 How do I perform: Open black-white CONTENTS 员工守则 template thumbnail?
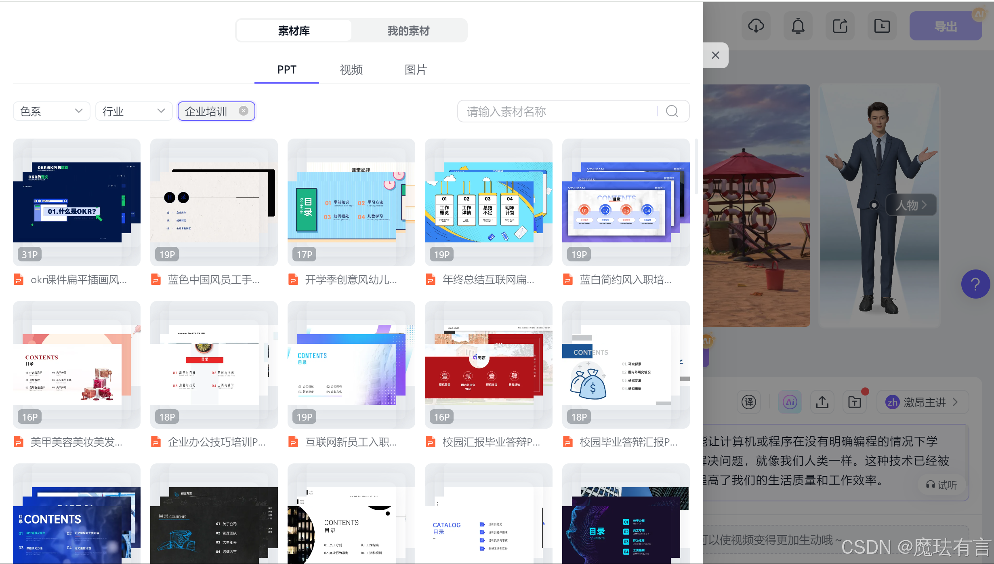click(x=351, y=514)
